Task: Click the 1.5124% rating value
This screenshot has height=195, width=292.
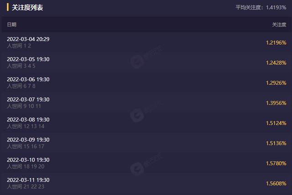Action: (276, 123)
